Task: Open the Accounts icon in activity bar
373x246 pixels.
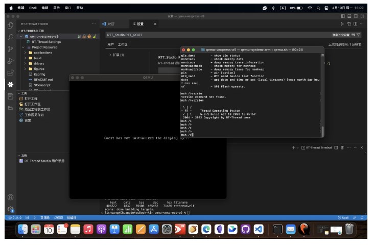Action: (x=10, y=198)
